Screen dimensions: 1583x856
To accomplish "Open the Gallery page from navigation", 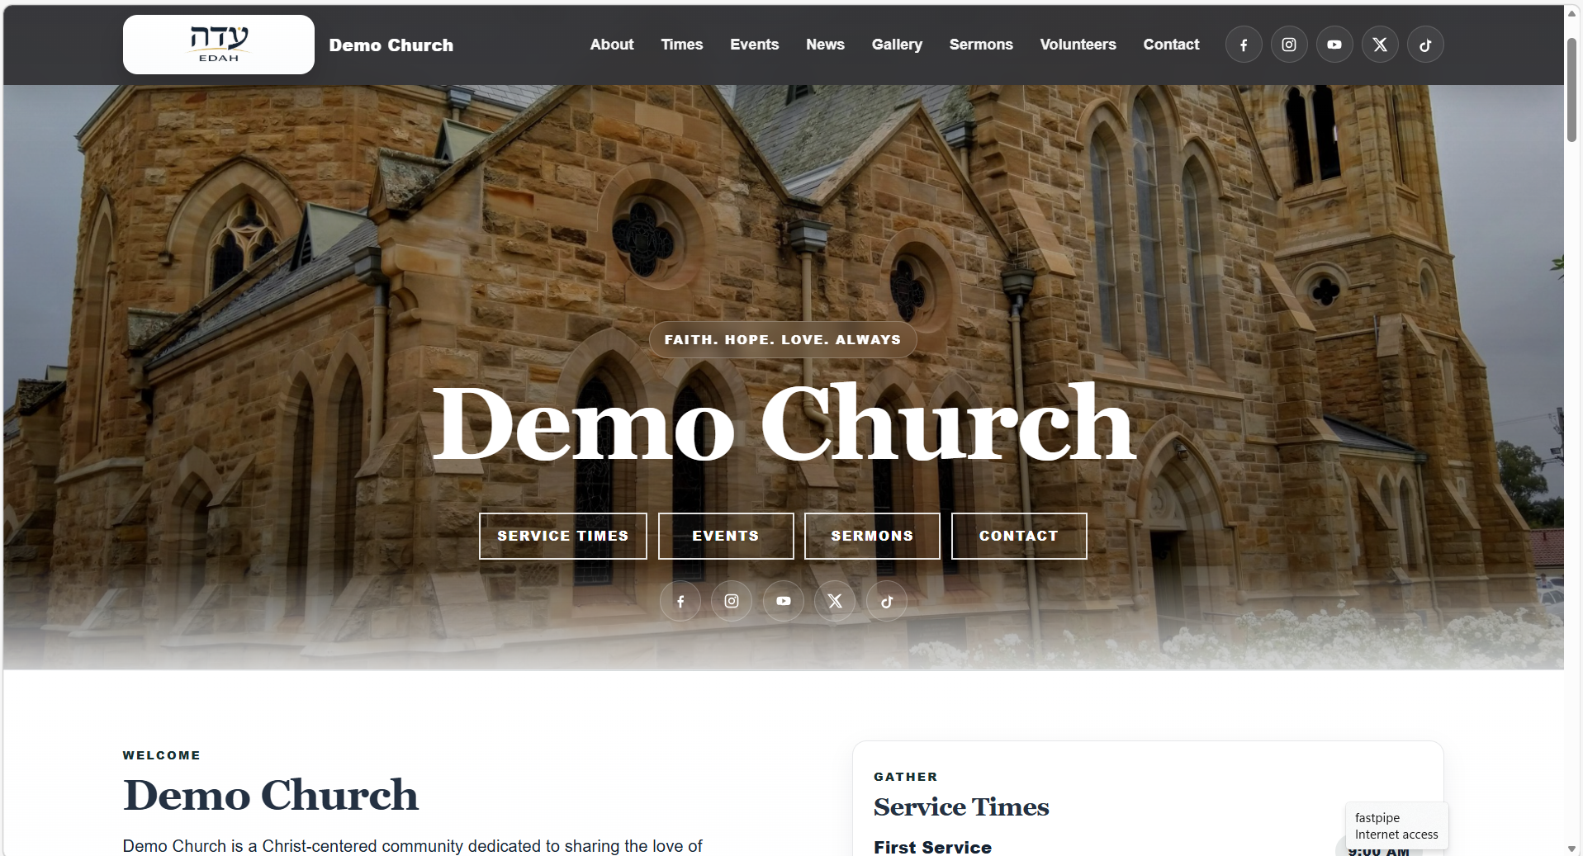I will [x=897, y=45].
